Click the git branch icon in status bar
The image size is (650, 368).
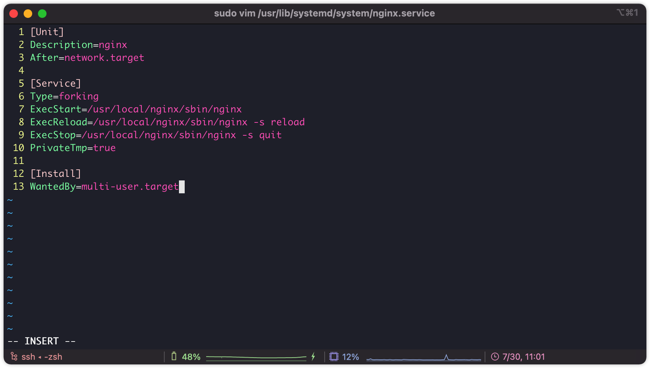(14, 357)
